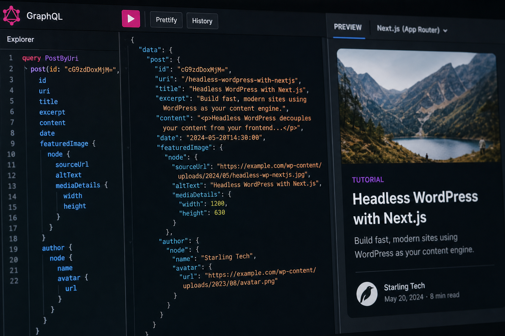Click sourceUrl field in query editor
The image size is (505, 336).
coord(72,164)
